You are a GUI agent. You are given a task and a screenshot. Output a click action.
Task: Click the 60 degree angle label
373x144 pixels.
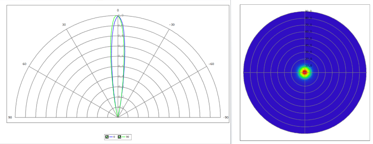pos(24,64)
